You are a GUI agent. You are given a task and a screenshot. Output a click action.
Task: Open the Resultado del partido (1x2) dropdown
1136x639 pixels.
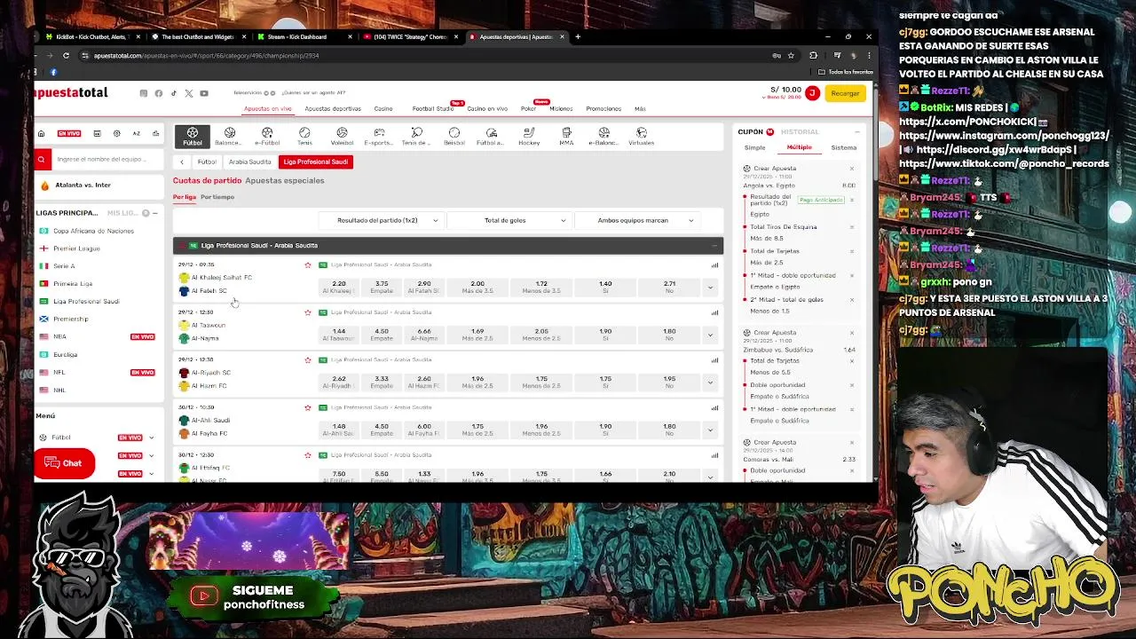pyautogui.click(x=381, y=220)
